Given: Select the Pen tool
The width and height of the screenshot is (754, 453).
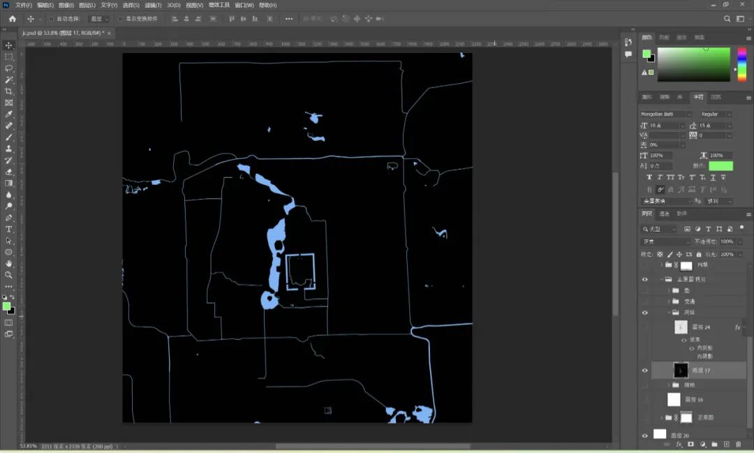Looking at the screenshot, I should point(8,218).
